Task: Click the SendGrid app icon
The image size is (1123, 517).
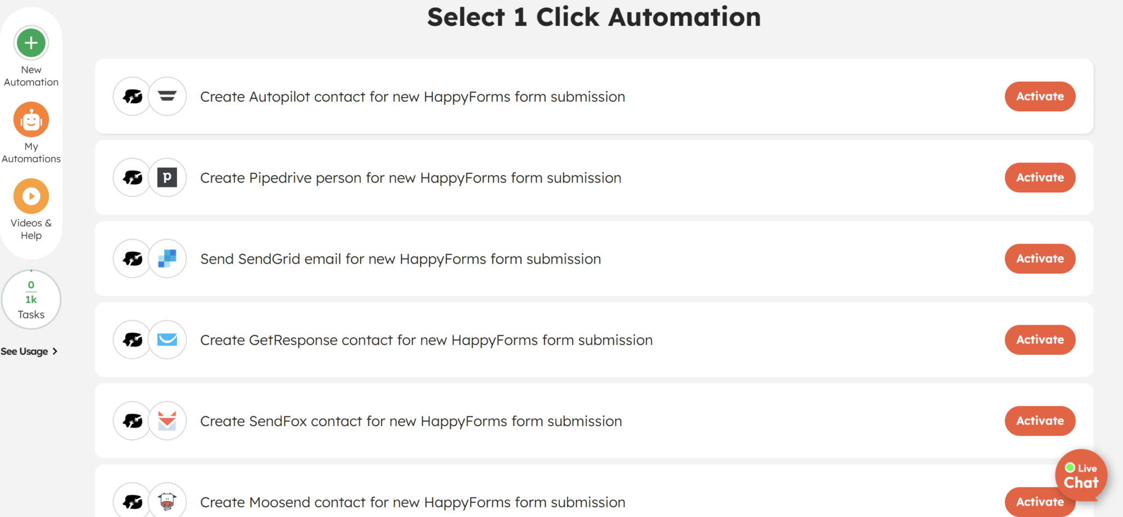Action: pos(167,258)
